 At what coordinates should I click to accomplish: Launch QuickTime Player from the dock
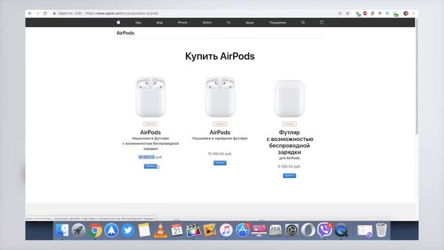pyautogui.click(x=341, y=230)
